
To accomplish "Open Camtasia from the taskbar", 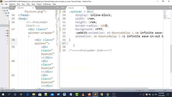I will (x=77, y=94).
